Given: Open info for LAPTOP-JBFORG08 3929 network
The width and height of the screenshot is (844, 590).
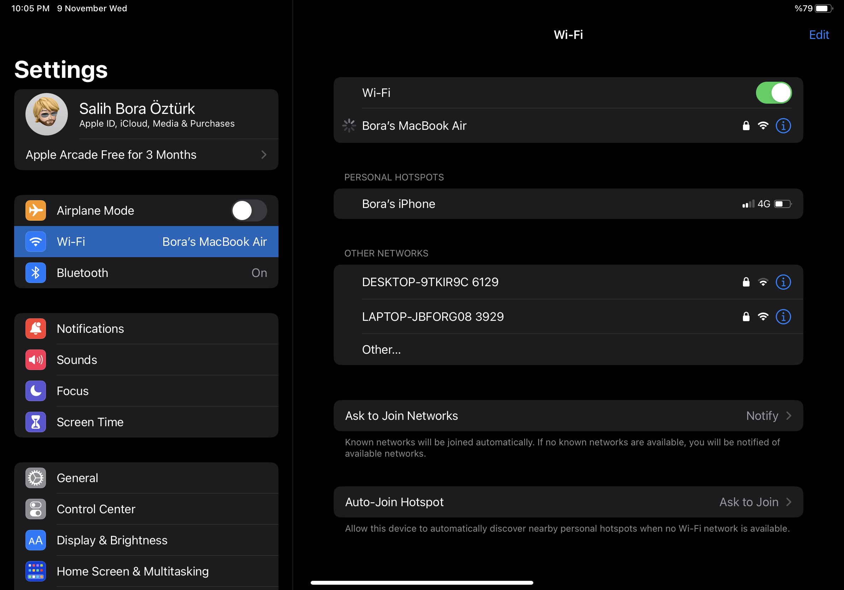Looking at the screenshot, I should coord(783,317).
